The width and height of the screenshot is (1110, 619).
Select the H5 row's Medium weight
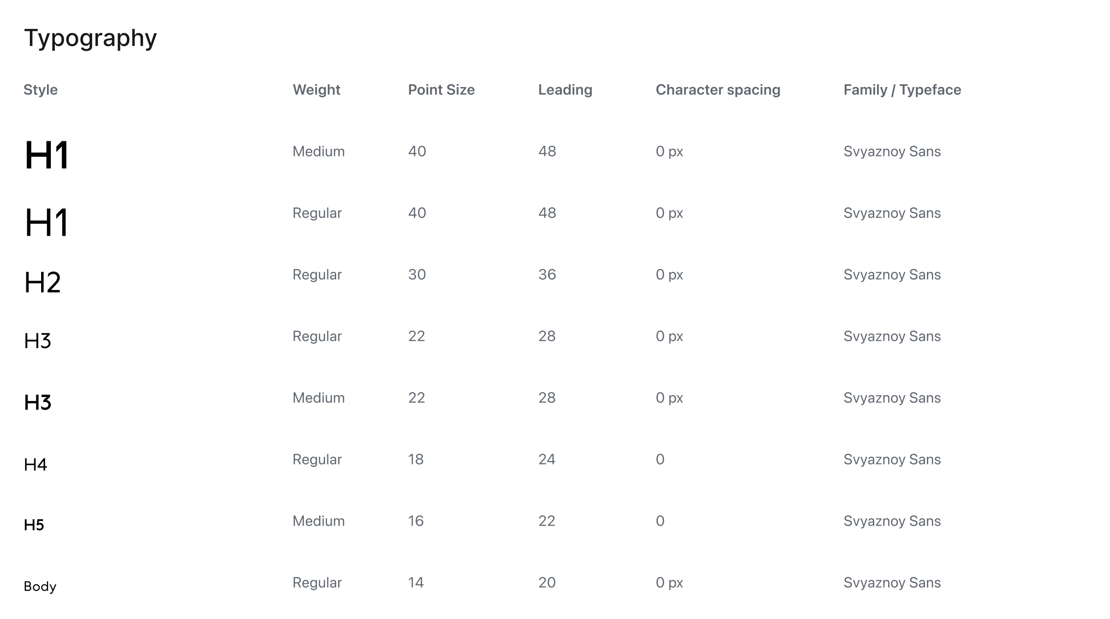tap(319, 521)
